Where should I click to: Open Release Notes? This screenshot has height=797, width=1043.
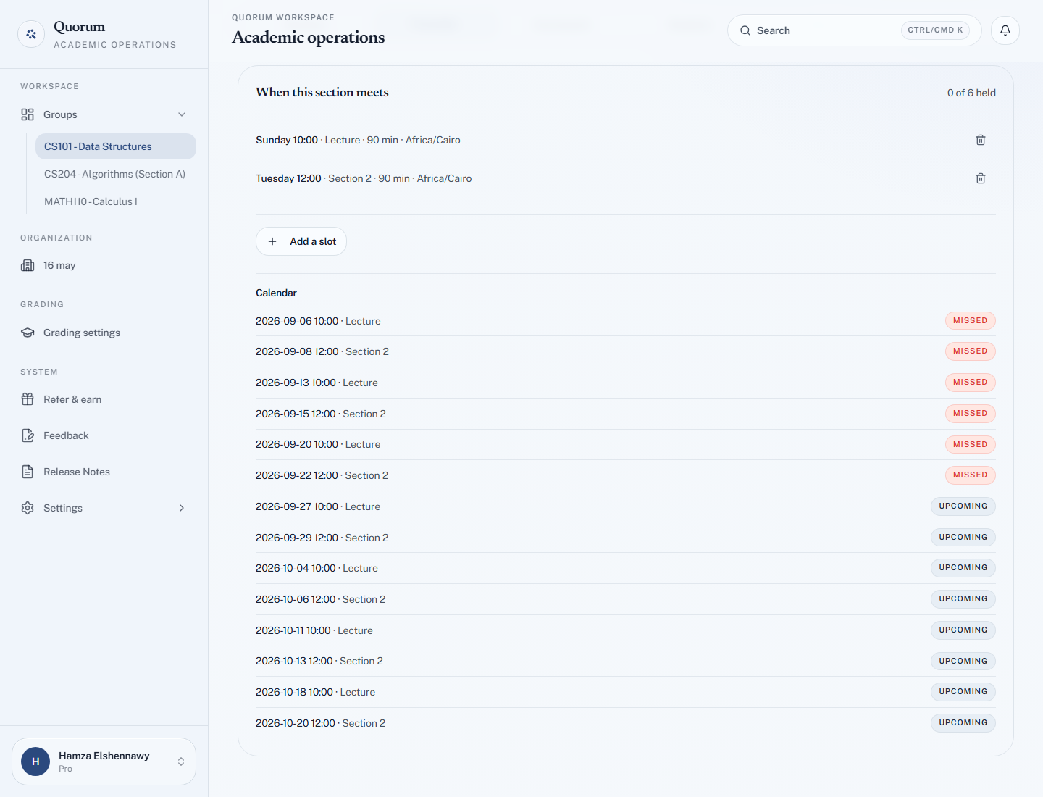pos(104,472)
